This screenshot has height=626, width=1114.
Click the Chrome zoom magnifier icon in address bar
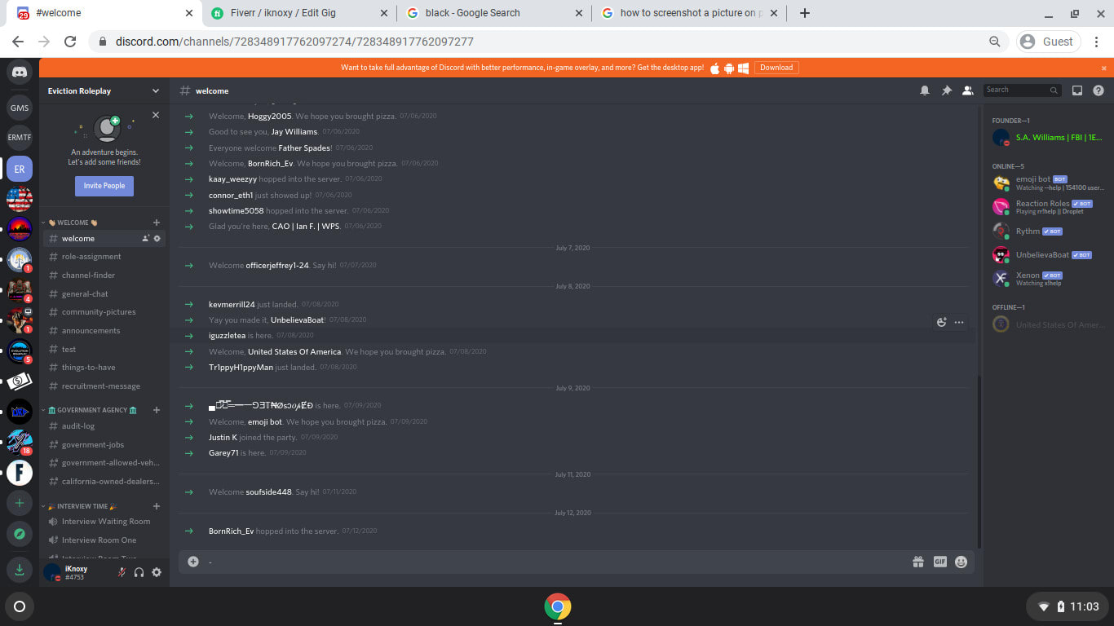[x=994, y=42]
